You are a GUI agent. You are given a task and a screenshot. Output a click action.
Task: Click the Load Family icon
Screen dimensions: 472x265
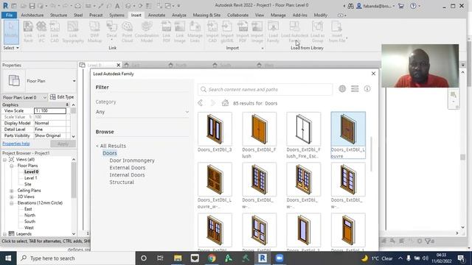(273, 32)
